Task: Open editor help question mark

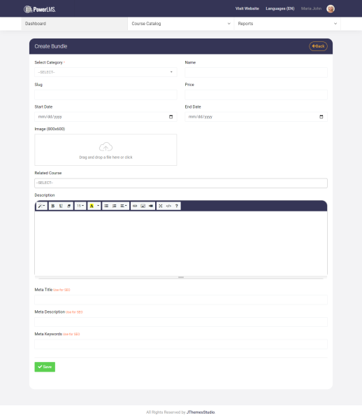Action: point(176,206)
